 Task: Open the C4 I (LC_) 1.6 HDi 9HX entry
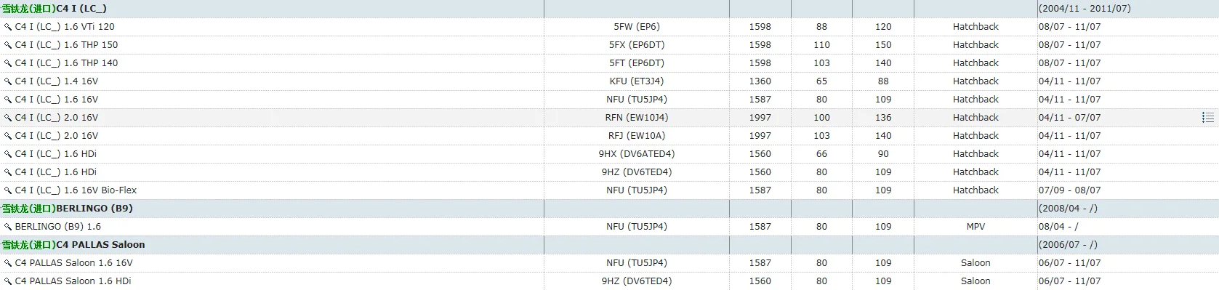pos(55,154)
